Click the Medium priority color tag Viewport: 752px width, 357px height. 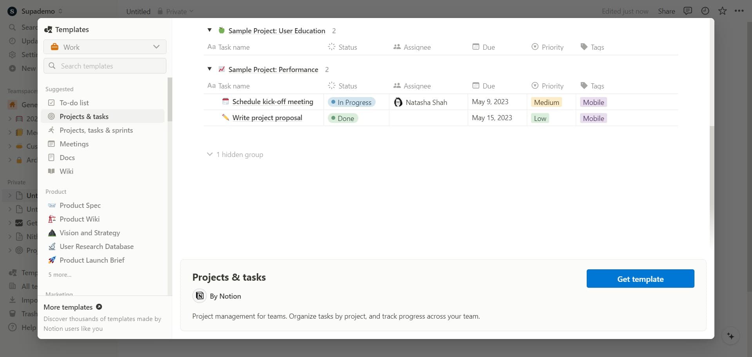[546, 102]
